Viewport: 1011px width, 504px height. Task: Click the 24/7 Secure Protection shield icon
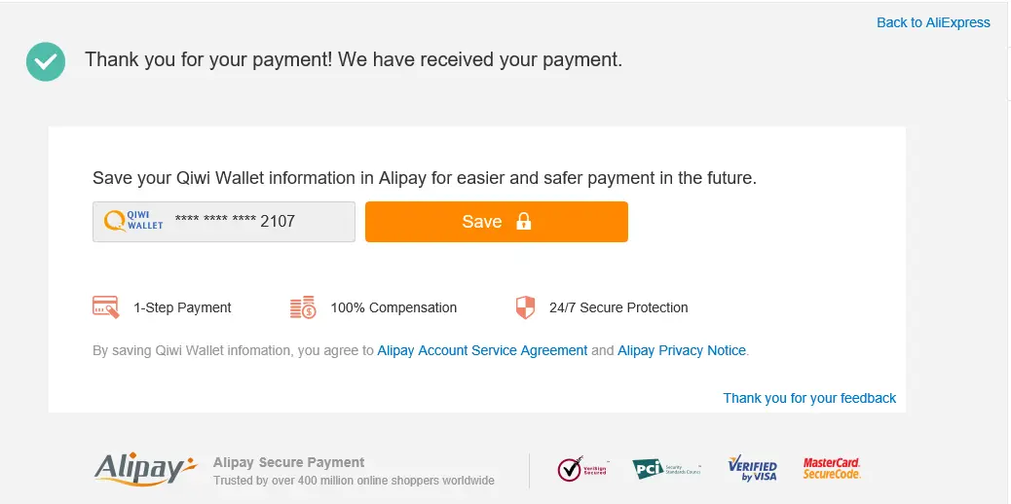point(526,307)
